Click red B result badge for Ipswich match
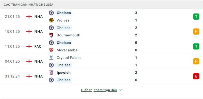This screenshot has height=99, width=203. click(196, 76)
